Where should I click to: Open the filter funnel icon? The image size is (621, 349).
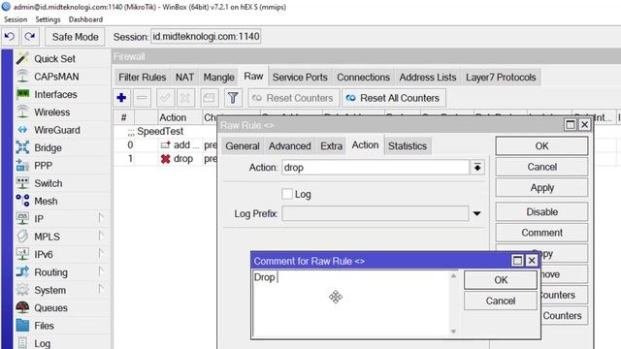coord(233,98)
